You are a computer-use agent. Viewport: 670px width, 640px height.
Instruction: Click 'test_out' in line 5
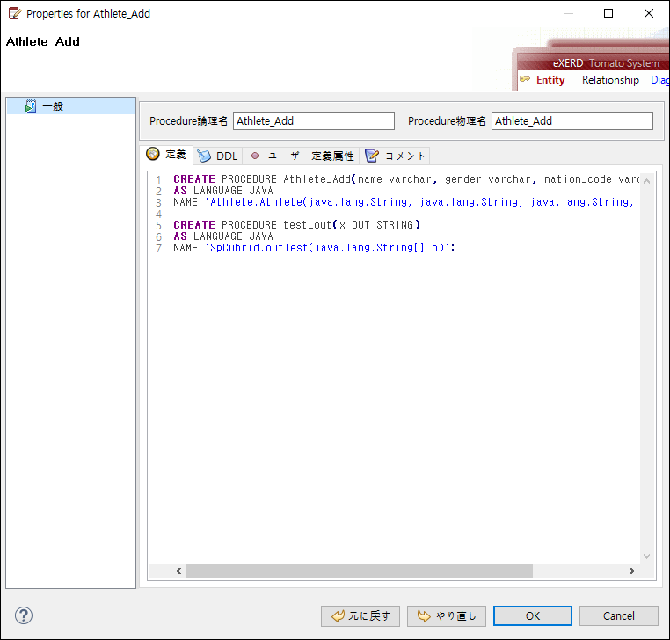tap(307, 225)
